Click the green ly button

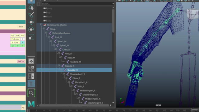coord(17,46)
